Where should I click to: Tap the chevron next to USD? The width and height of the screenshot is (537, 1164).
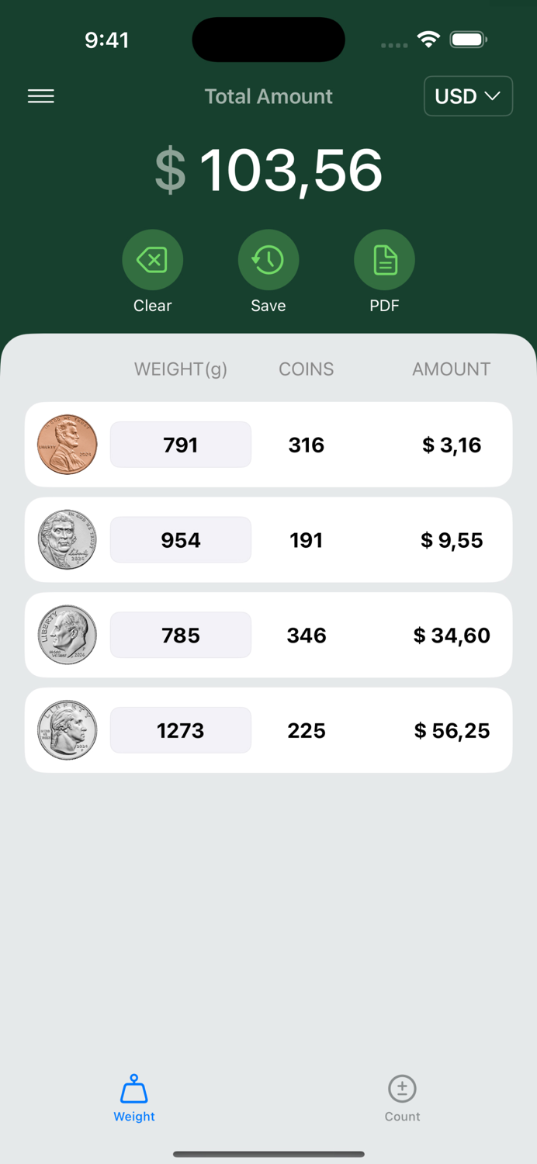[492, 96]
